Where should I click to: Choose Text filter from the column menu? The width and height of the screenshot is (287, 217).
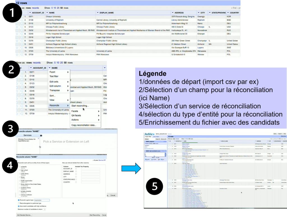(59, 76)
